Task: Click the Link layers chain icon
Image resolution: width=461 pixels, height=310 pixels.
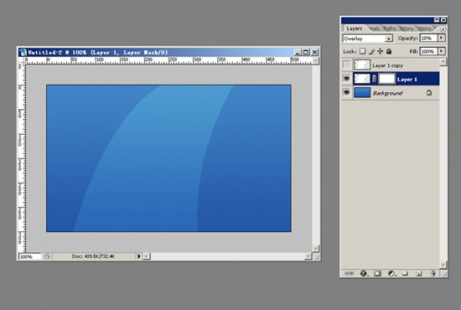Action: click(349, 274)
